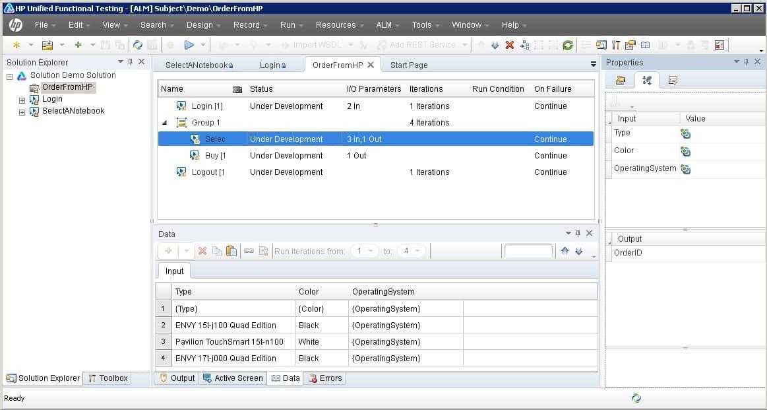Viewport: 767px width, 410px height.
Task: Click cell 'ENVY 17t-j000 Quad Edition'
Action: [x=233, y=359]
